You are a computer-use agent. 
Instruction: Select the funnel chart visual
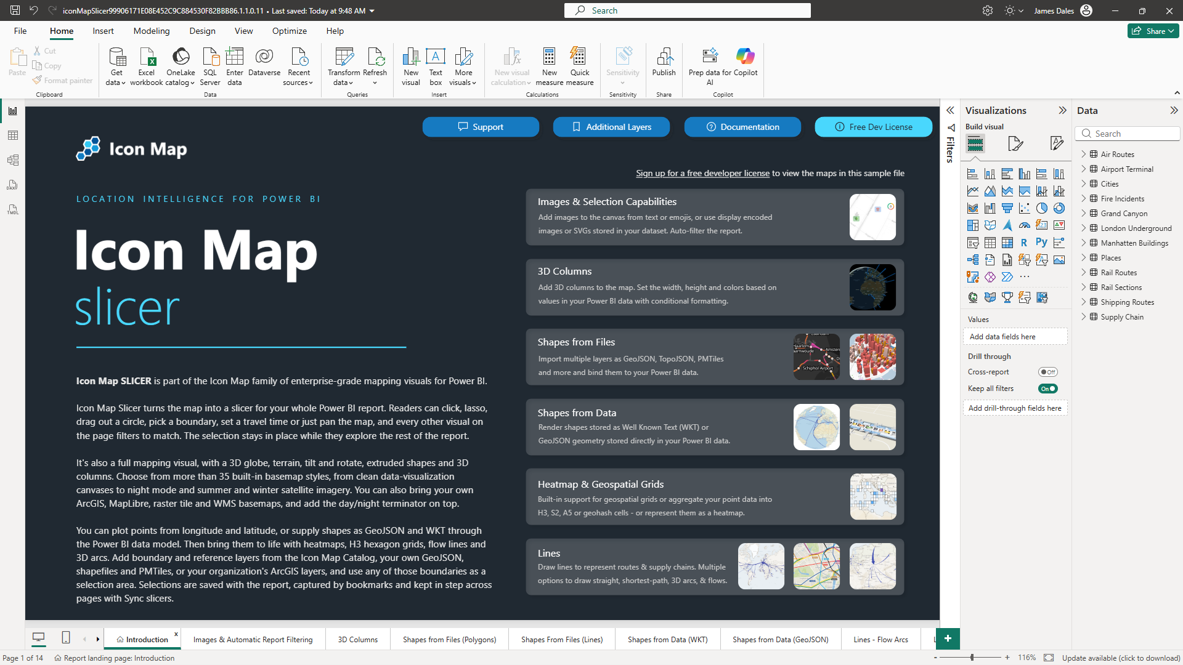1007,208
